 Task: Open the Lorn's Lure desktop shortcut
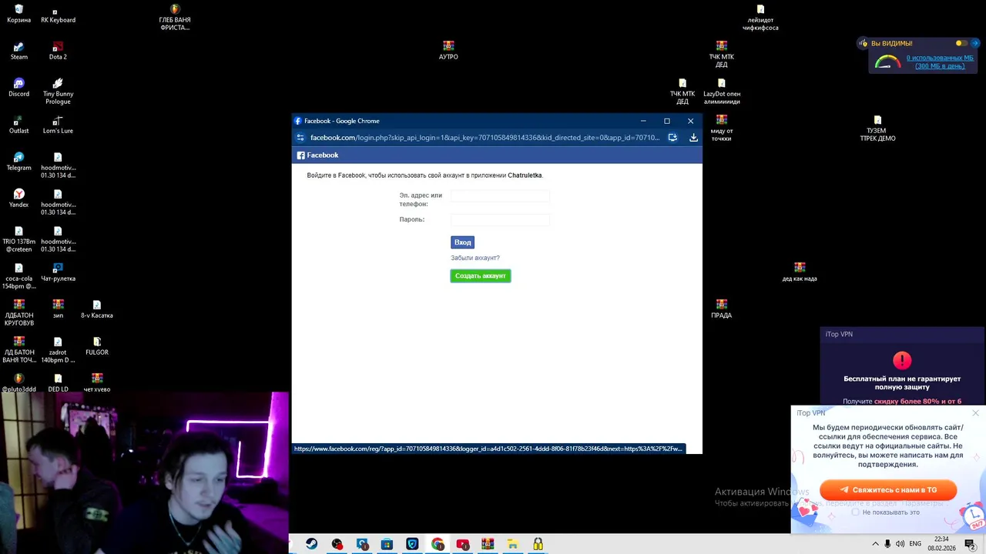58,125
